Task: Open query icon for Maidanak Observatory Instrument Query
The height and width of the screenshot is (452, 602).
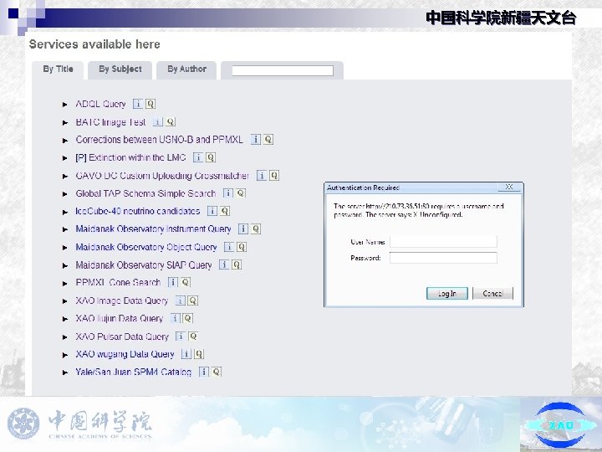Action: point(256,229)
